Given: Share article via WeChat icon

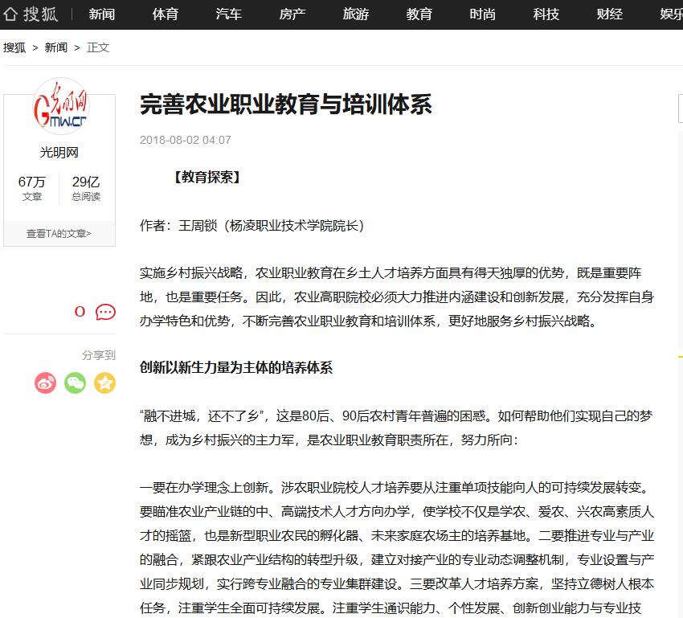Looking at the screenshot, I should 76,383.
